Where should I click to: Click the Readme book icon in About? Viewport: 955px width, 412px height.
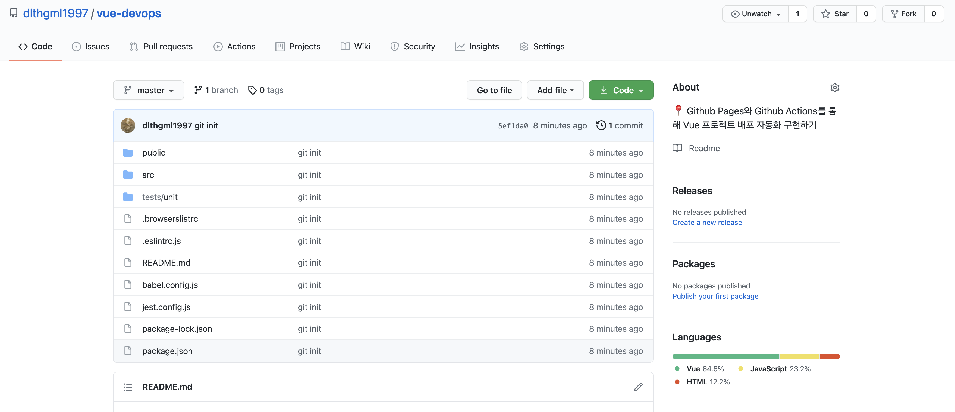(x=677, y=148)
